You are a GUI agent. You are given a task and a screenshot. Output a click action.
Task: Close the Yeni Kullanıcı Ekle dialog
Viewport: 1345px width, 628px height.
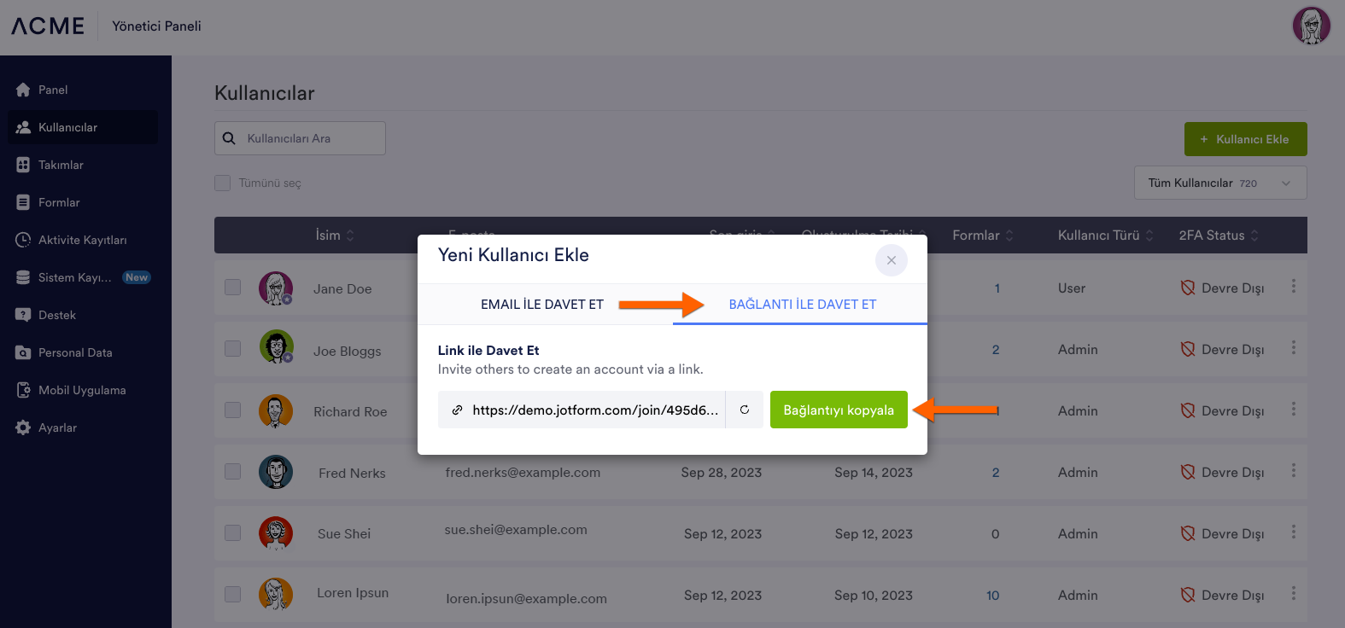point(891,260)
